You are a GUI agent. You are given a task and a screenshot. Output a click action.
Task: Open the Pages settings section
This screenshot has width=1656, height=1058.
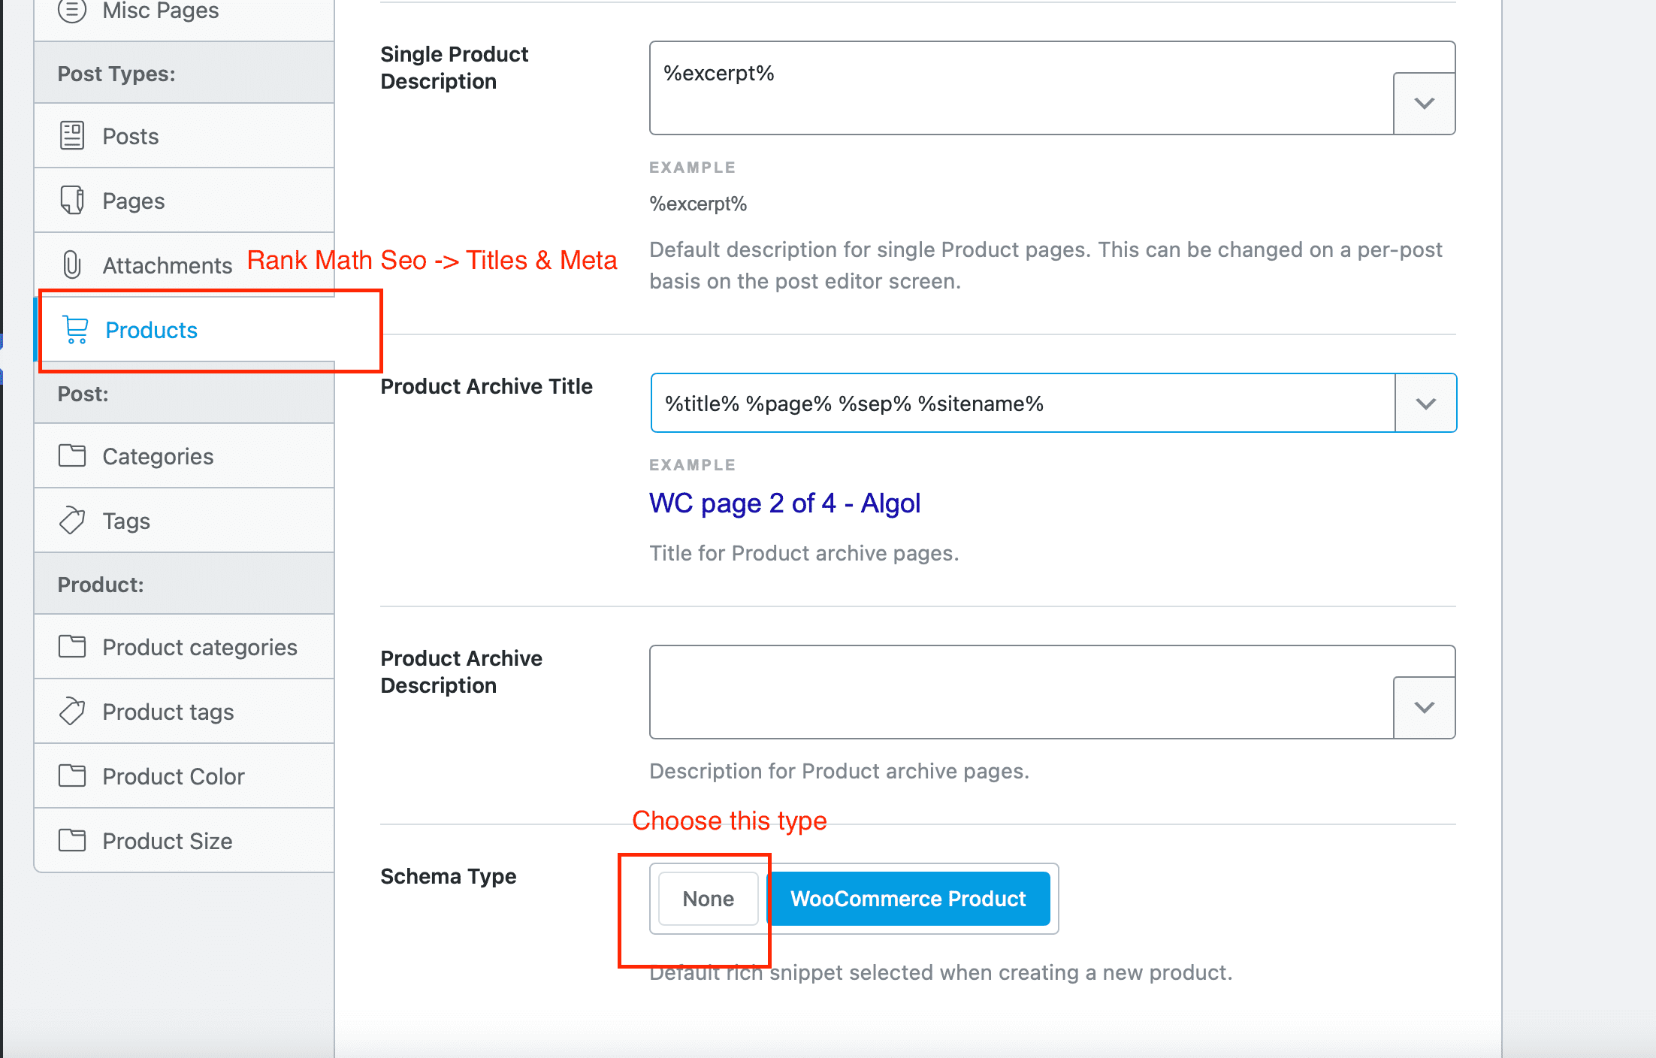pos(133,201)
